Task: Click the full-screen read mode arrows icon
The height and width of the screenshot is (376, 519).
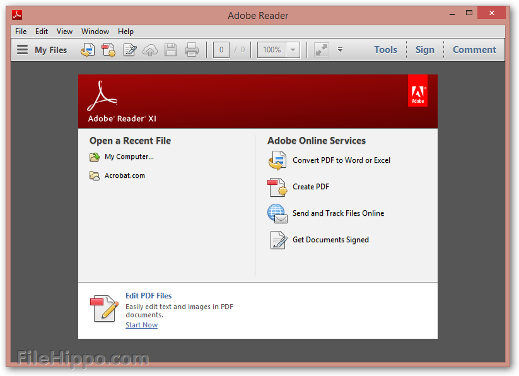Action: [x=322, y=50]
